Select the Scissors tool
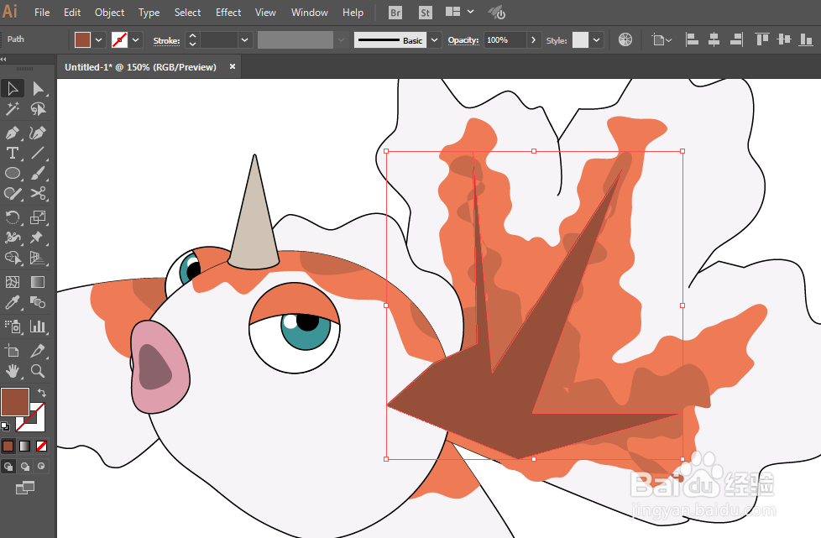821x538 pixels. click(x=38, y=194)
